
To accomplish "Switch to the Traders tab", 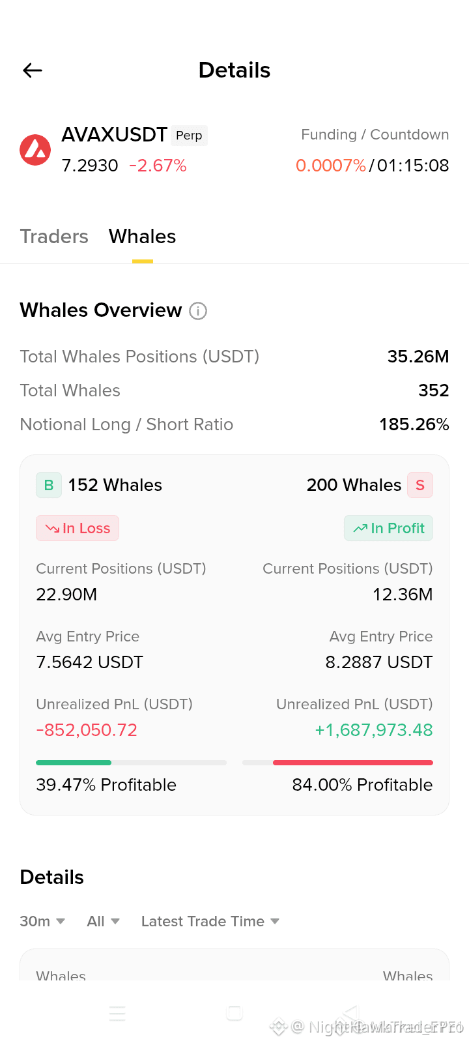I will click(x=54, y=236).
